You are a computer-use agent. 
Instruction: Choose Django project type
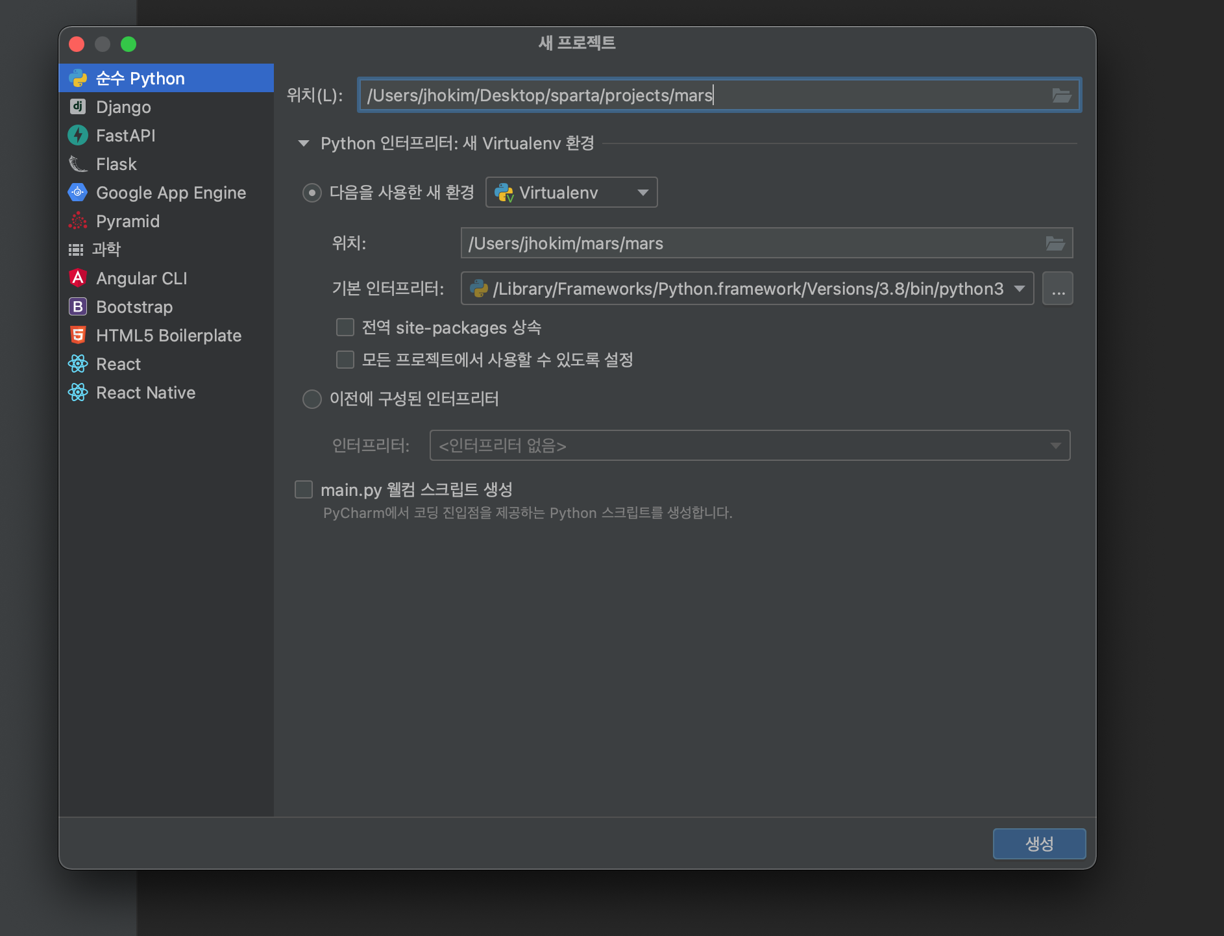click(166, 107)
